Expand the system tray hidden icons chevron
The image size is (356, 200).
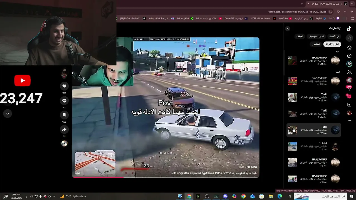click(x=54, y=196)
